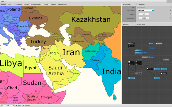Click the Romania label on the map

pyautogui.click(x=22, y=26)
